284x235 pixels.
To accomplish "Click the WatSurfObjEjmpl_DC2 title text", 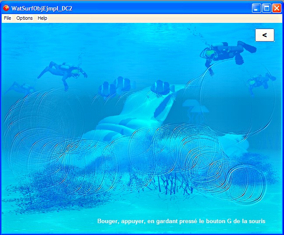I will pos(42,8).
